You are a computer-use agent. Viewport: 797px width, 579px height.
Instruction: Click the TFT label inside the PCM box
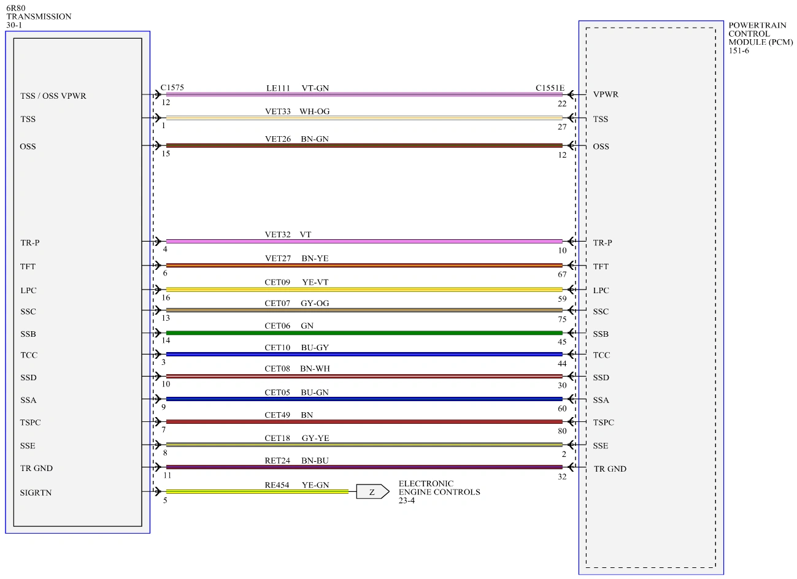(x=601, y=267)
